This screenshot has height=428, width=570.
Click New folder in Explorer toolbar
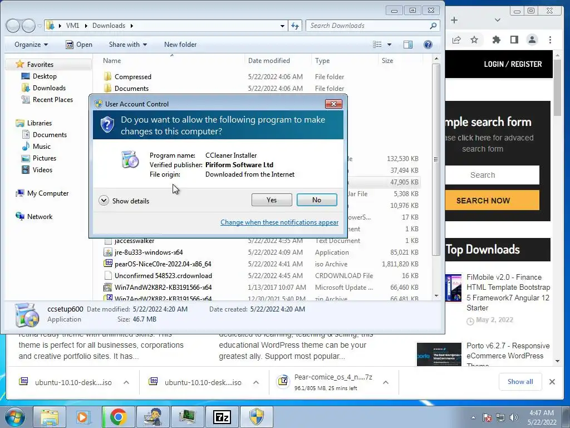[x=180, y=45]
